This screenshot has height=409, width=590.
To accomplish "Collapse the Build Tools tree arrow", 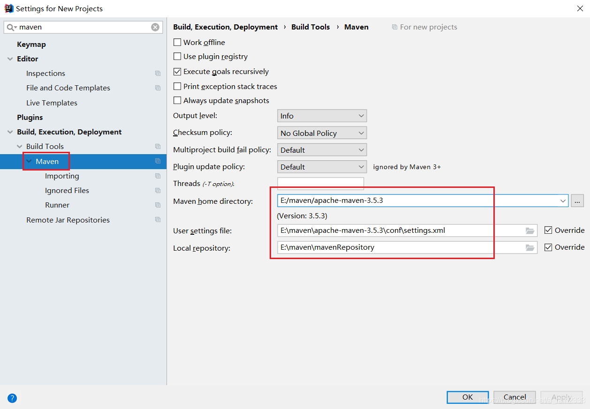I will tap(20, 147).
